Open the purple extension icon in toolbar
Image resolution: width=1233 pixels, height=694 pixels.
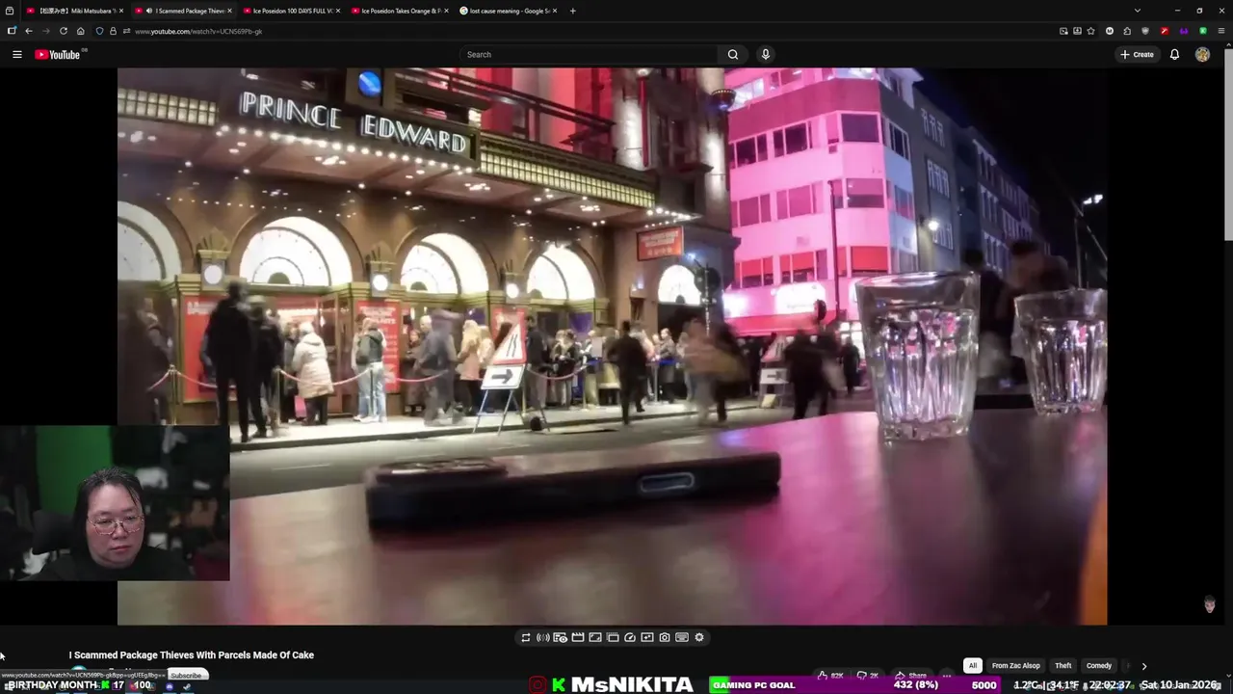click(x=1184, y=31)
